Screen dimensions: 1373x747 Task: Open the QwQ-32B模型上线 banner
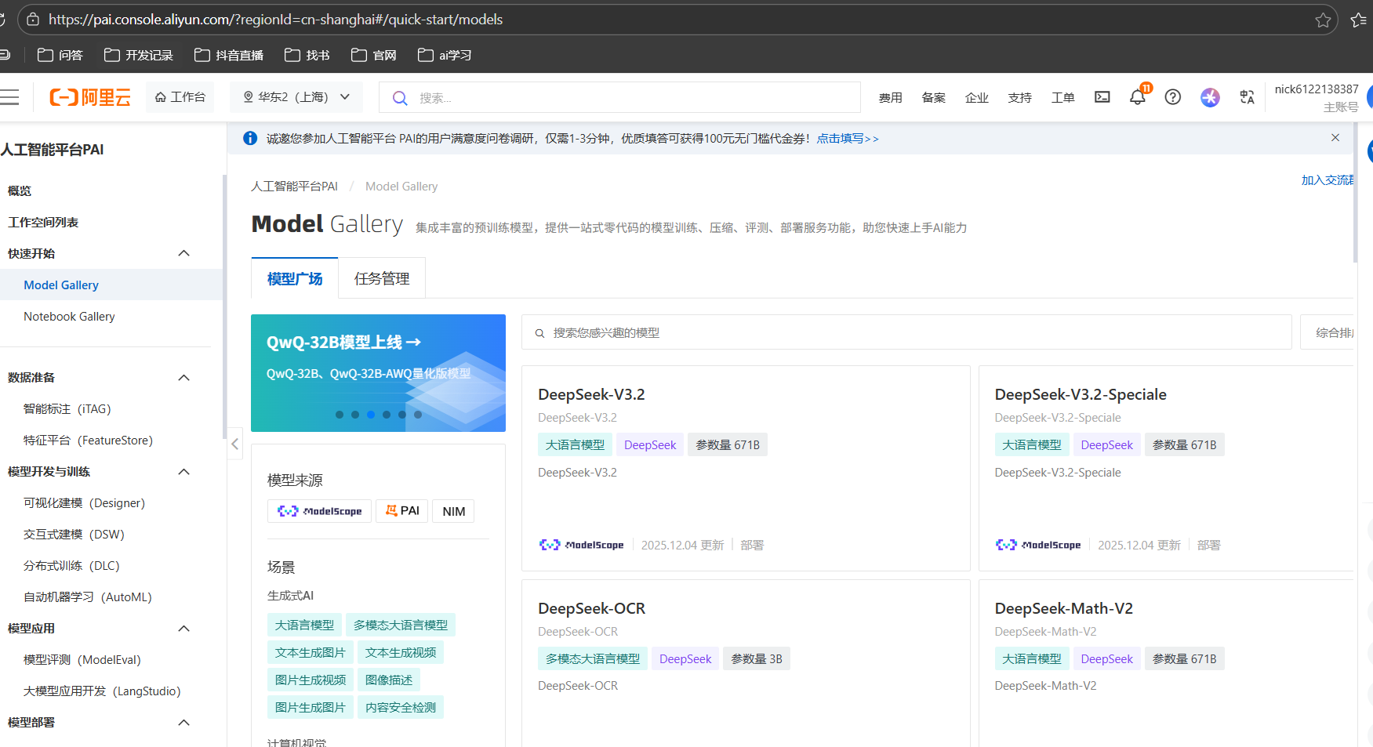[378, 373]
